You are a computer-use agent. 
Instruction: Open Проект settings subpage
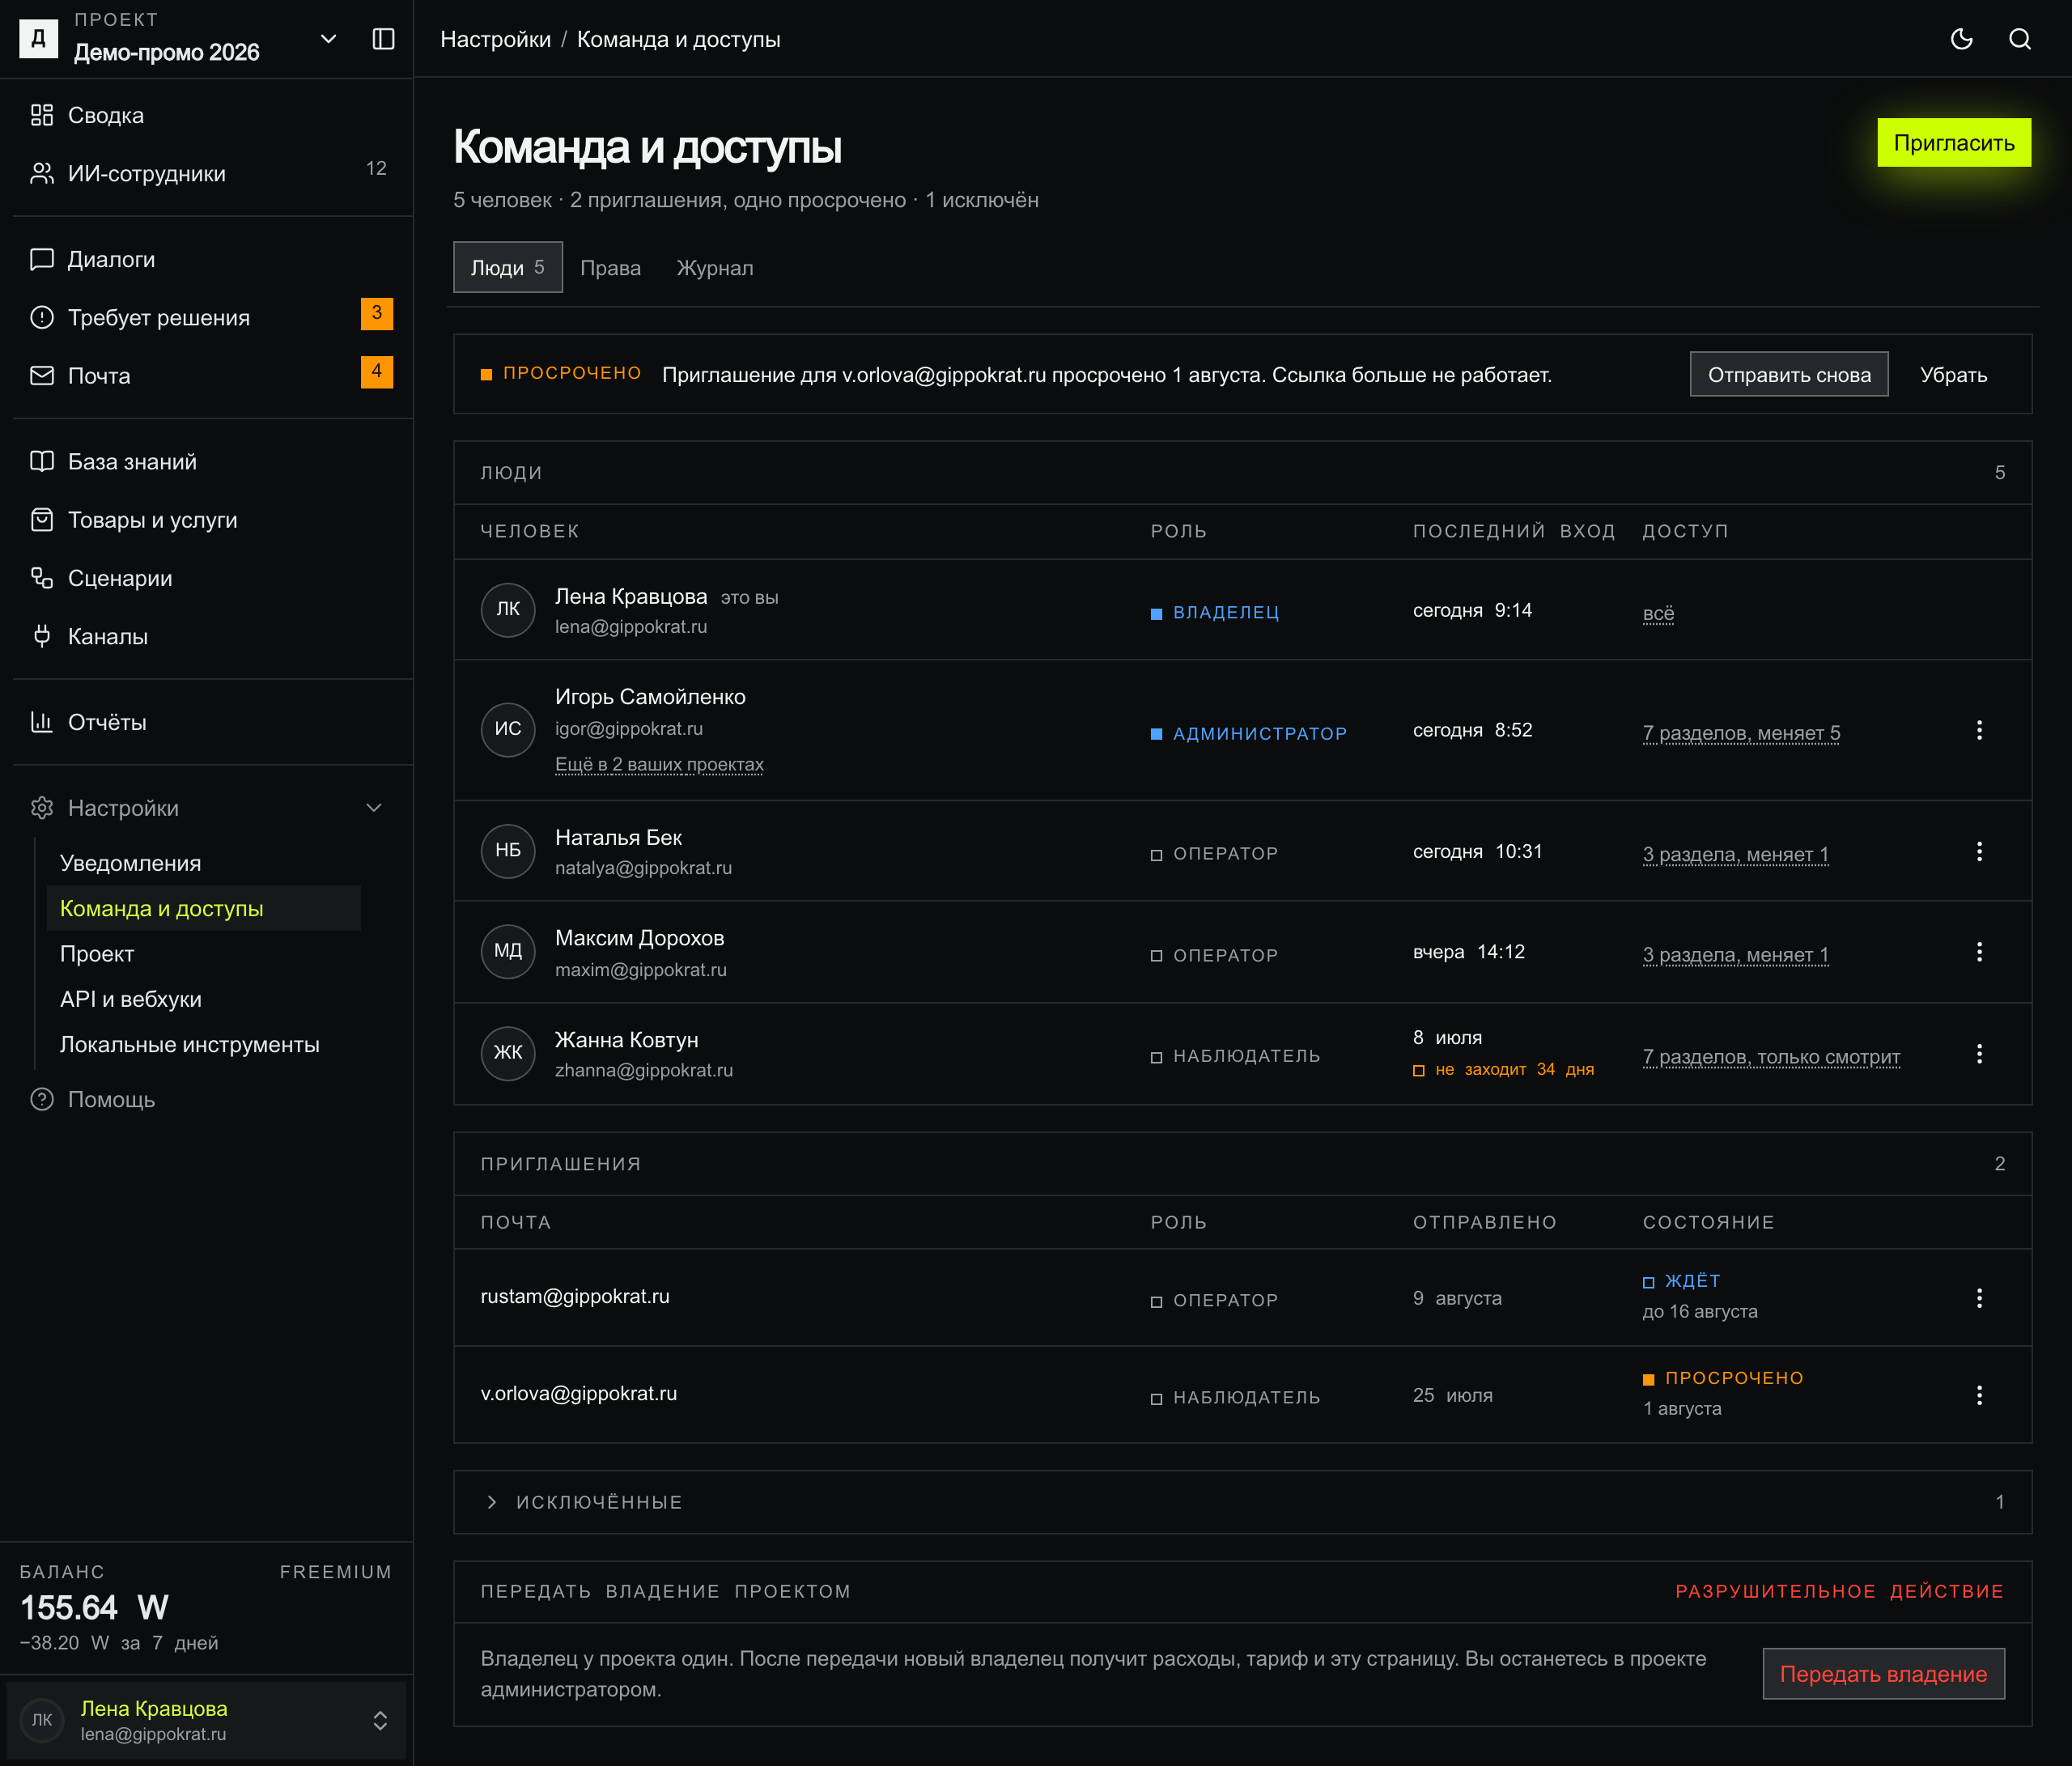click(x=204, y=954)
